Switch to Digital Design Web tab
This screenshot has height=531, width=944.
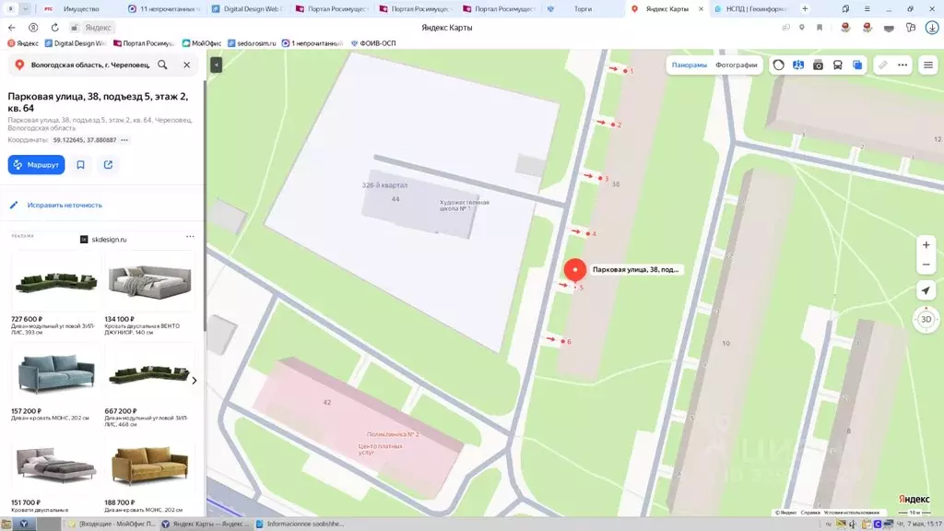pos(248,9)
